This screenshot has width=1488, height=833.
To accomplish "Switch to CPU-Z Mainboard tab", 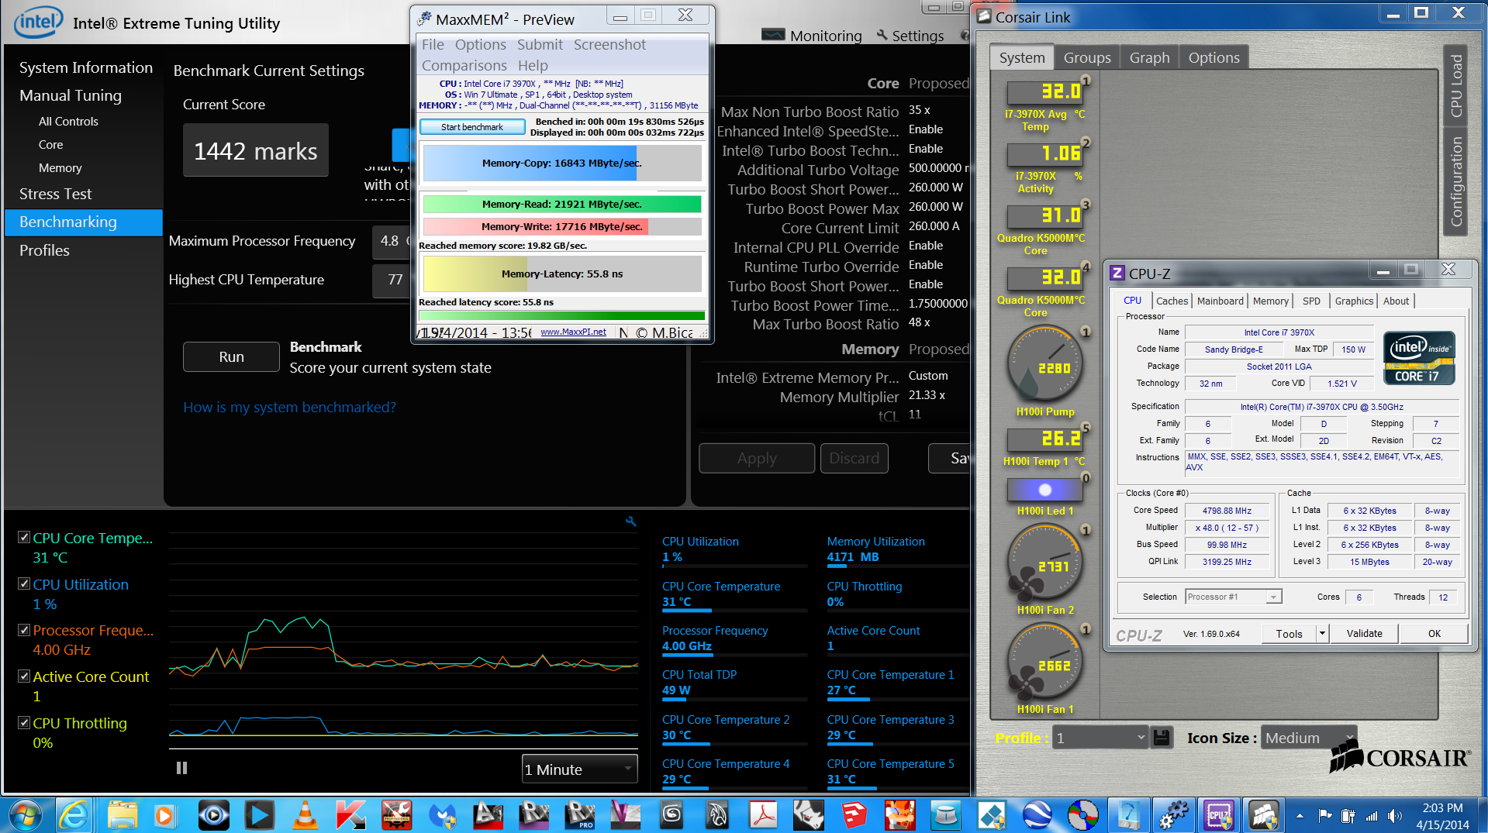I will pos(1220,301).
